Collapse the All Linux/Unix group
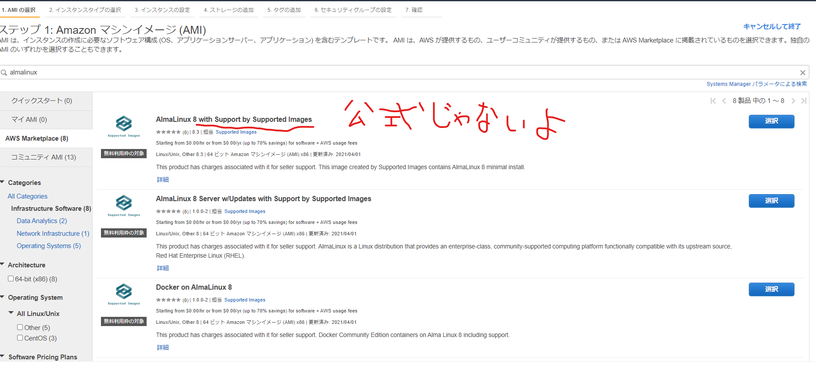The width and height of the screenshot is (816, 369). click(x=11, y=313)
